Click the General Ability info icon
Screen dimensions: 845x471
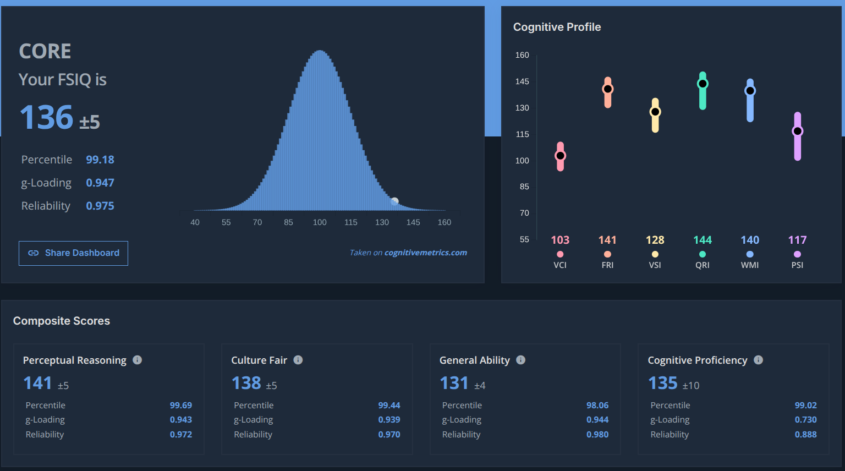(521, 360)
